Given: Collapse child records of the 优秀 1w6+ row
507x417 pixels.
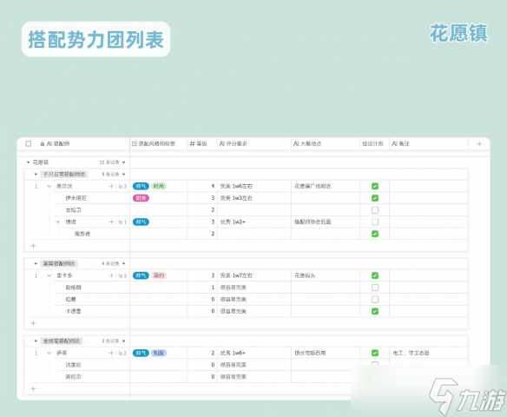Looking at the screenshot, I should (x=49, y=353).
